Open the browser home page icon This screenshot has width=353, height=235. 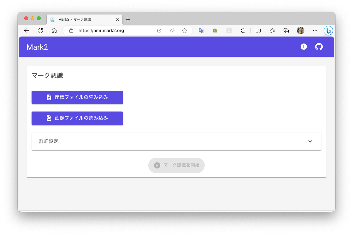[54, 31]
